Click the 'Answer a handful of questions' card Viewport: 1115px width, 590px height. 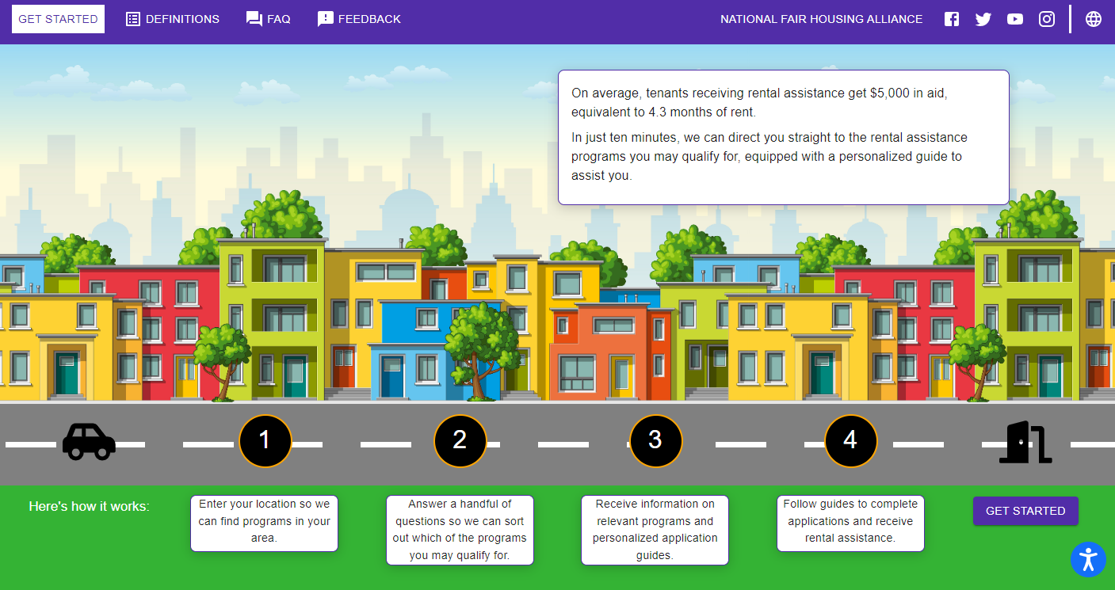click(460, 530)
